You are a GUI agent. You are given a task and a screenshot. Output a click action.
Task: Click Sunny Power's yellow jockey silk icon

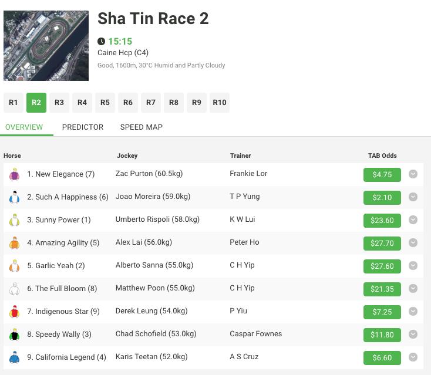coord(15,220)
